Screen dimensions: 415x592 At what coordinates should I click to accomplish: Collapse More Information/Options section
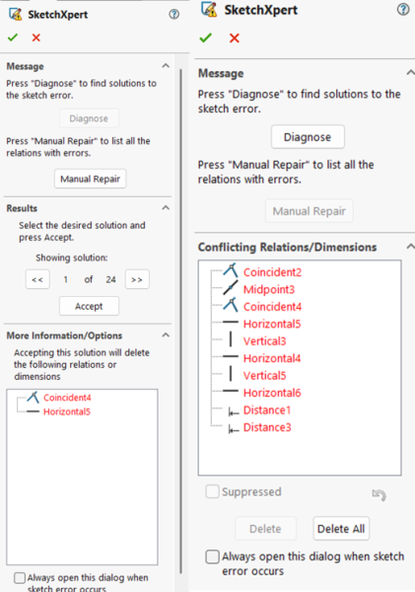coord(166,334)
